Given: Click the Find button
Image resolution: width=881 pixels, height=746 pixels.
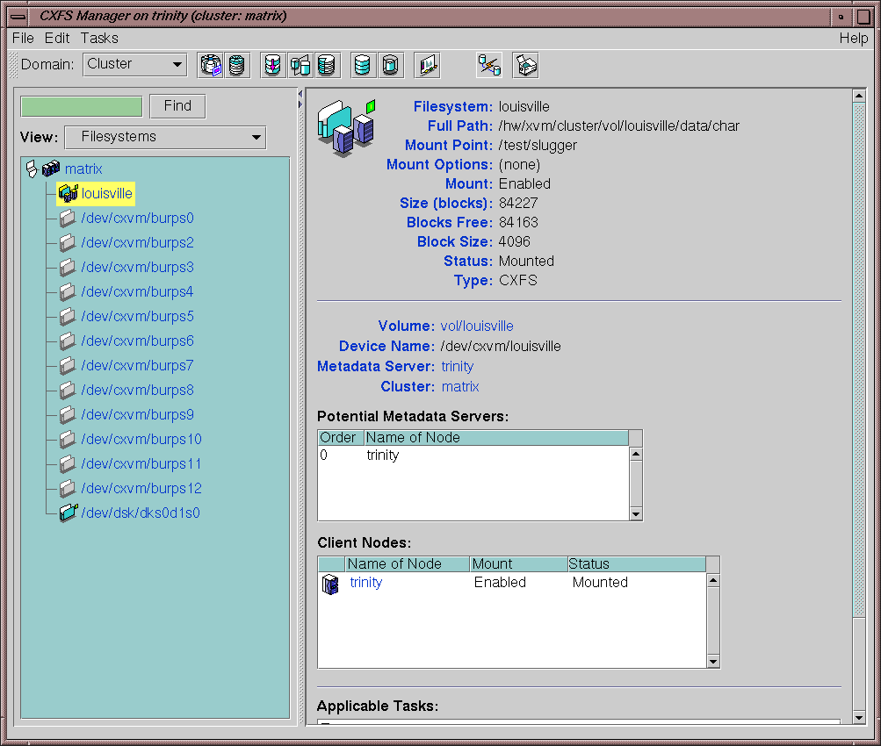Looking at the screenshot, I should pos(177,106).
